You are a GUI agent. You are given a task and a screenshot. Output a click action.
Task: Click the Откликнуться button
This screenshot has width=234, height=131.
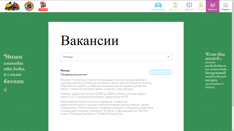click(x=160, y=72)
